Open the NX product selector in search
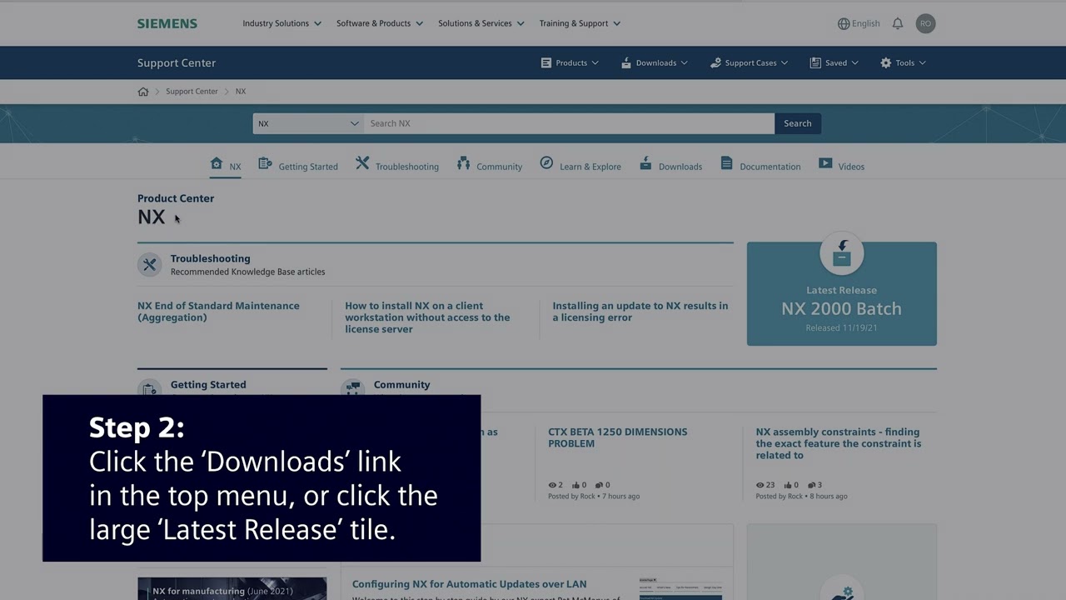Viewport: 1066px width, 600px height. 308,123
